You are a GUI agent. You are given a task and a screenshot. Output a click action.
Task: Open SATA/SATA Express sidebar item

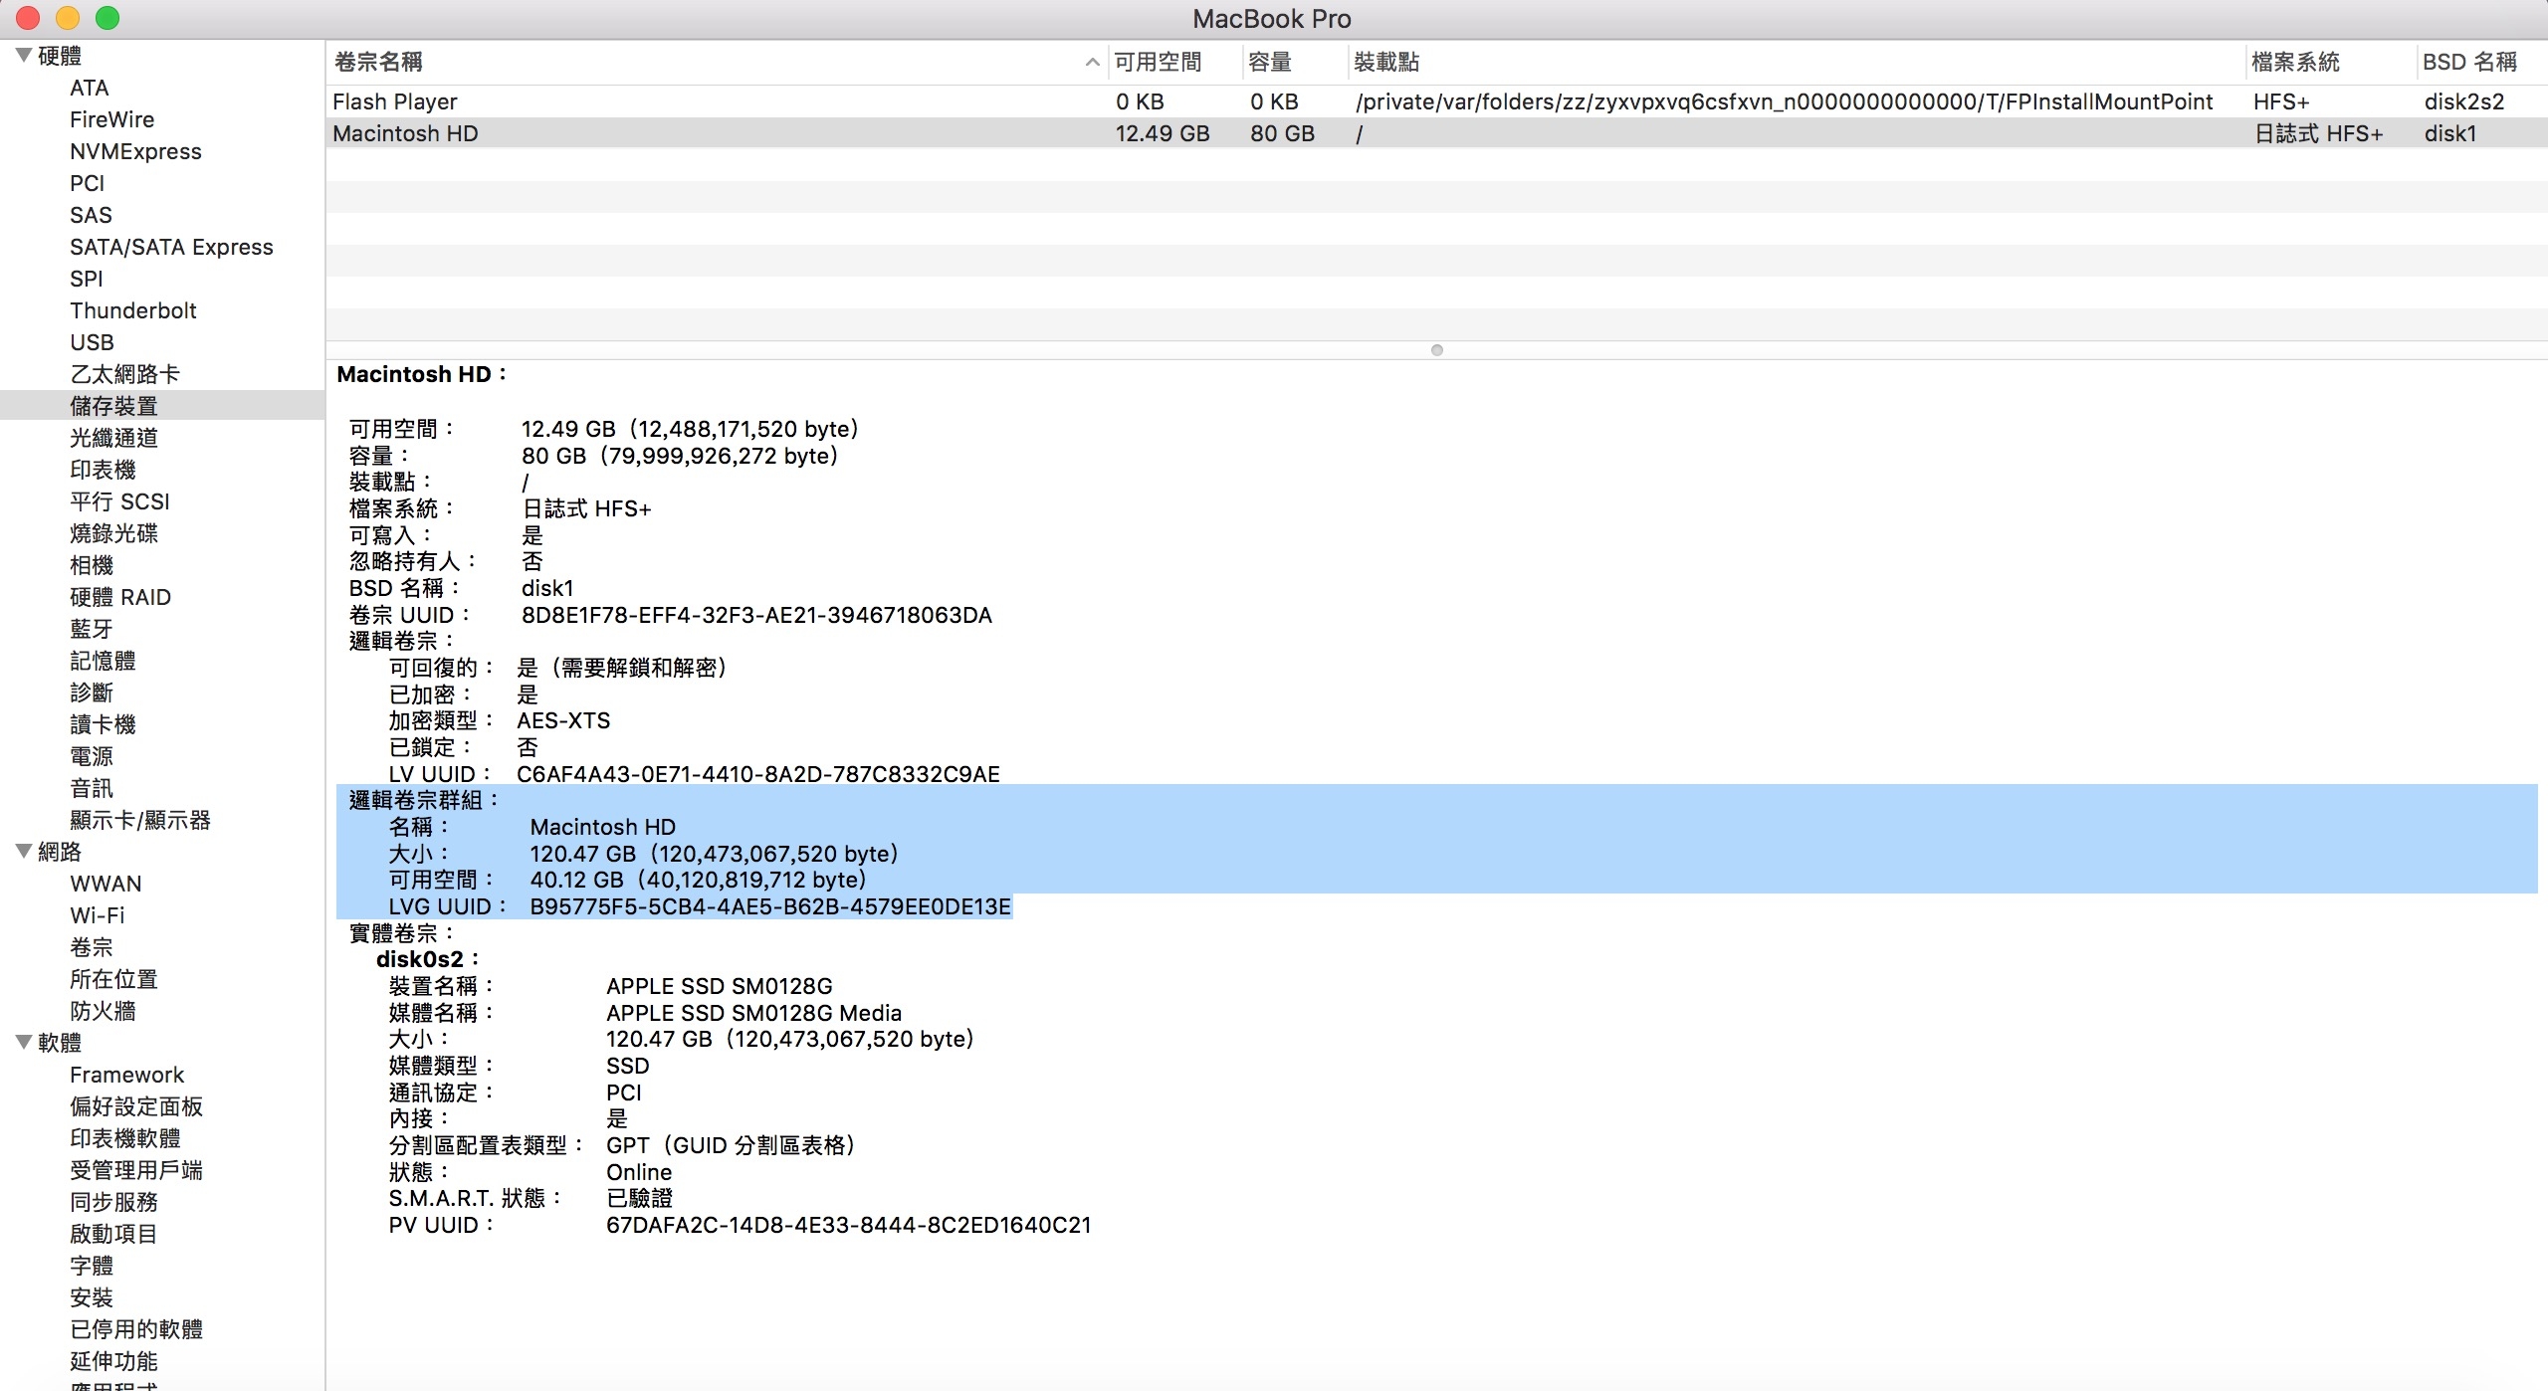point(171,247)
